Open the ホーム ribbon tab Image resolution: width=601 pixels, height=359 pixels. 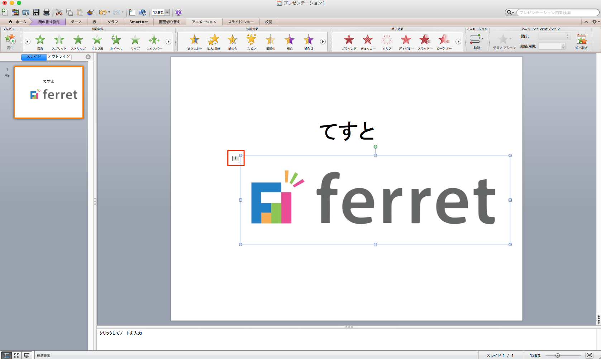coord(17,22)
